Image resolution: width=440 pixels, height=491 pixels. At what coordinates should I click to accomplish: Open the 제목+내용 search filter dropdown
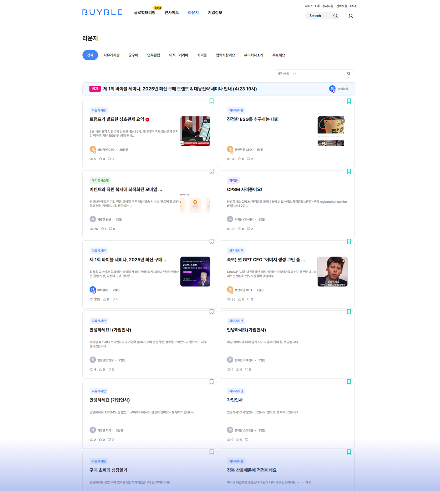click(x=286, y=74)
